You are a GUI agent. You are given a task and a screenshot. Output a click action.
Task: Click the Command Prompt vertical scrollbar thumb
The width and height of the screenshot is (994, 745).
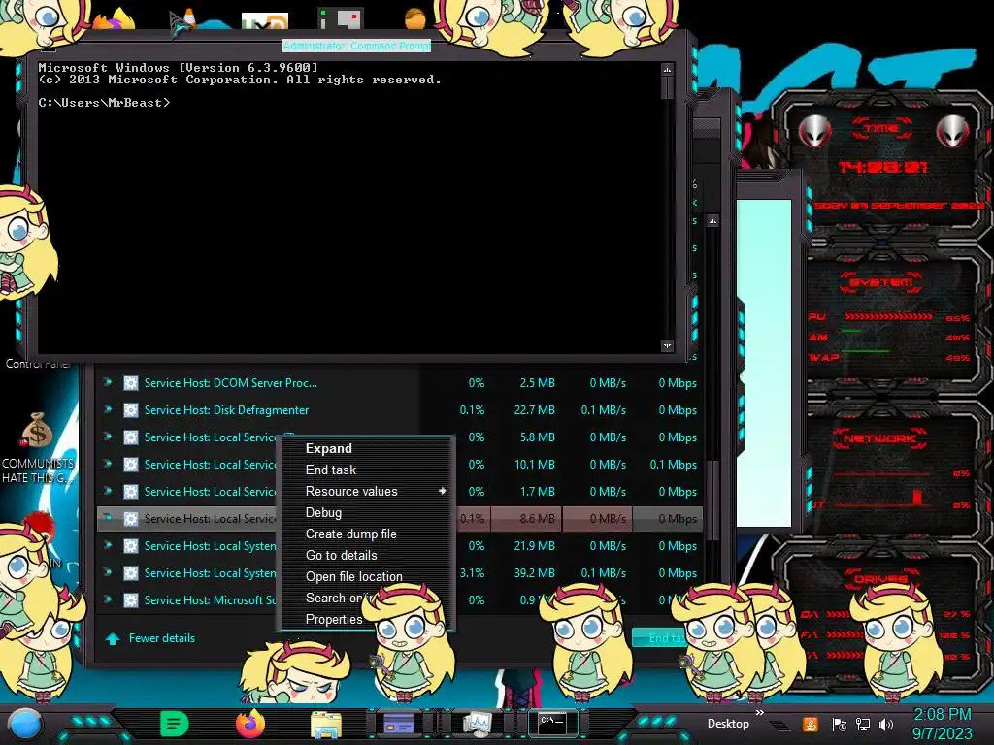pyautogui.click(x=667, y=88)
